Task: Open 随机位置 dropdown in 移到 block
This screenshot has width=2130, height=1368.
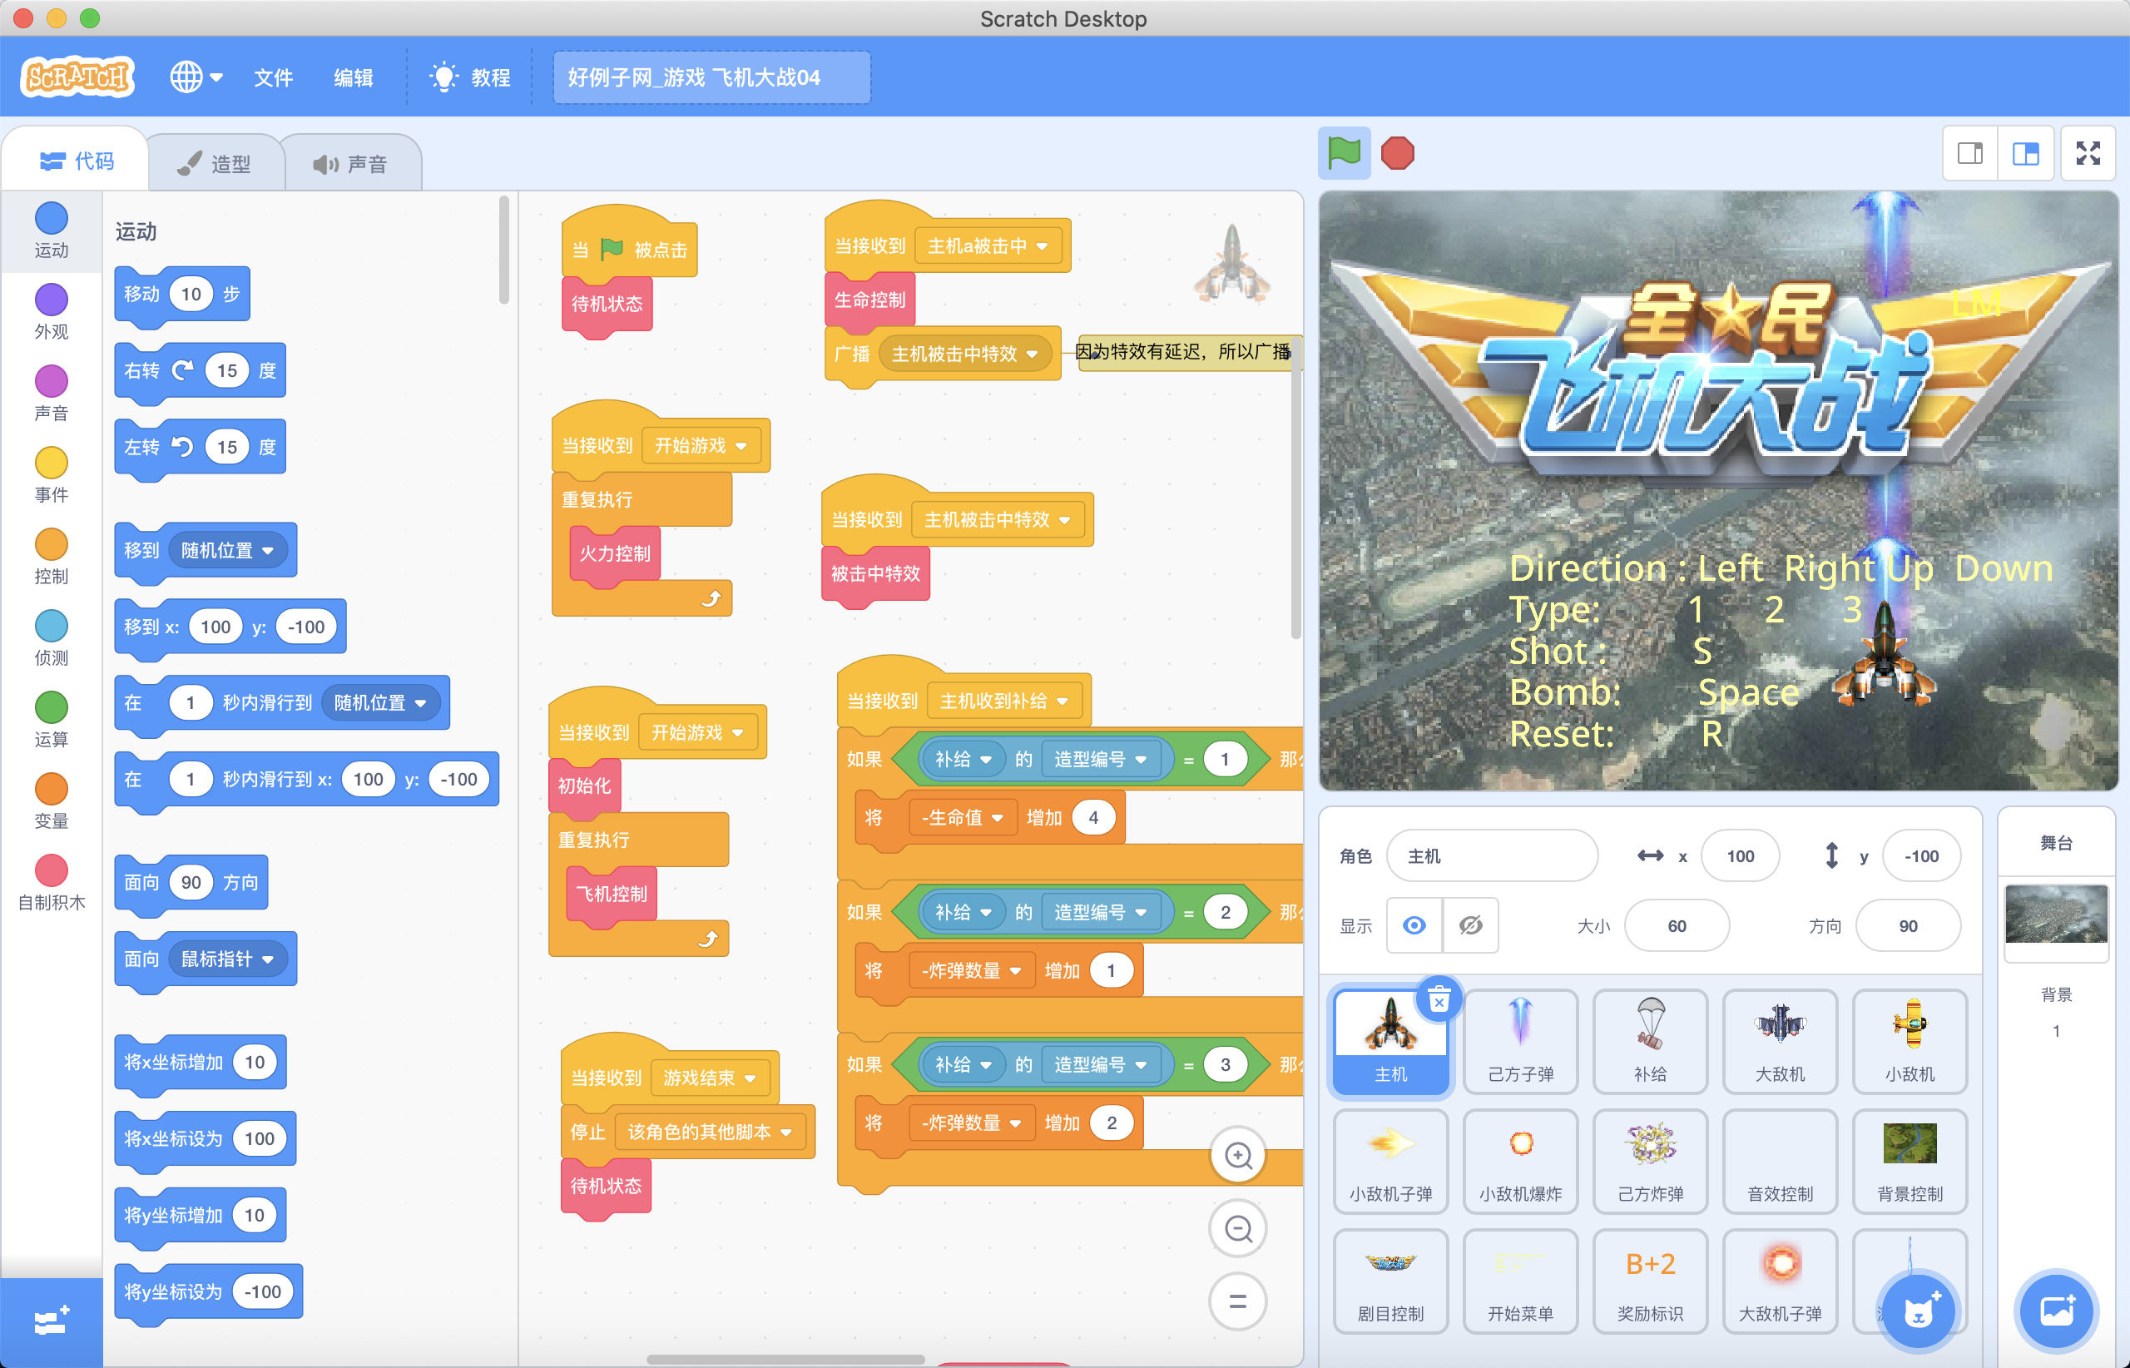Action: click(x=228, y=551)
